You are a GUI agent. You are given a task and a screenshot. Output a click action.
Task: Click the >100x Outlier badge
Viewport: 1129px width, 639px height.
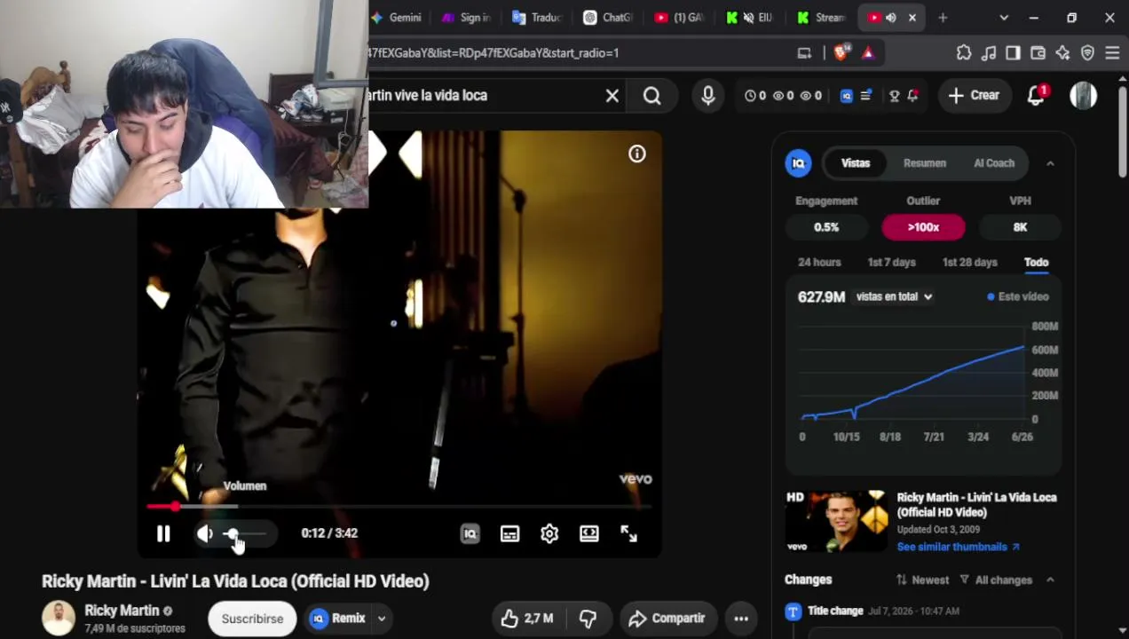click(923, 228)
